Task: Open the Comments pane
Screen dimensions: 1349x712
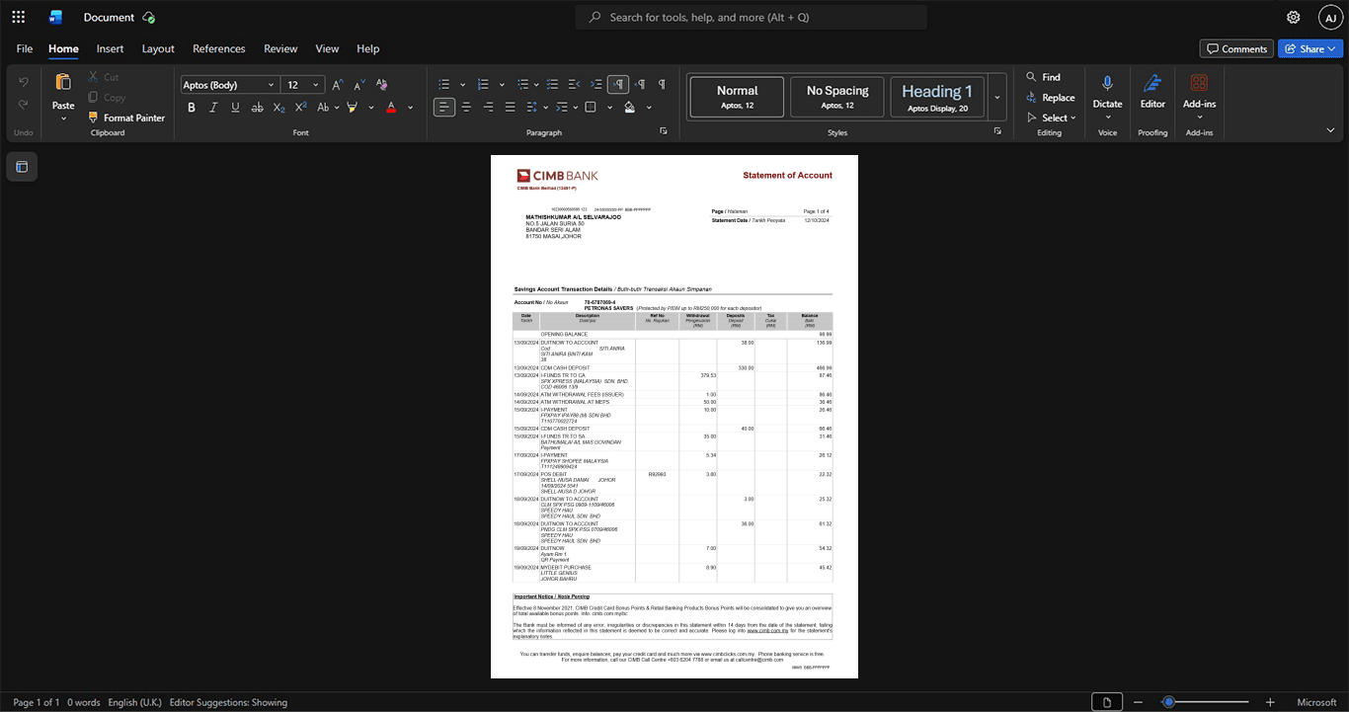Action: (1236, 48)
